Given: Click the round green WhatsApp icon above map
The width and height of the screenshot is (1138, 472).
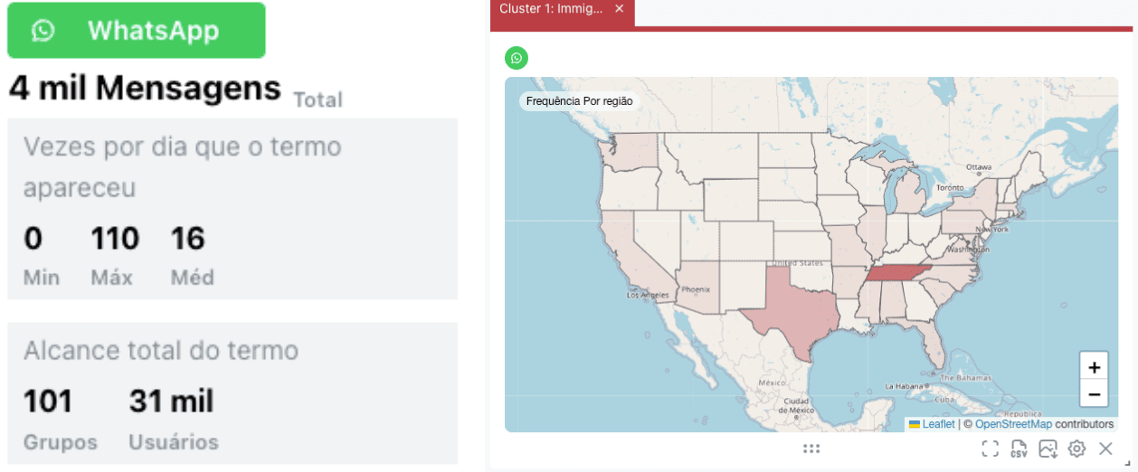Looking at the screenshot, I should click(x=517, y=58).
